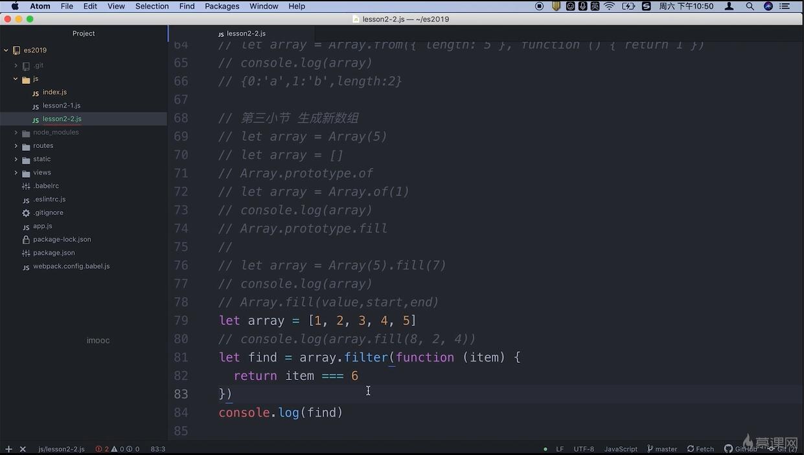
Task: Open the Window menu
Action: click(x=264, y=6)
